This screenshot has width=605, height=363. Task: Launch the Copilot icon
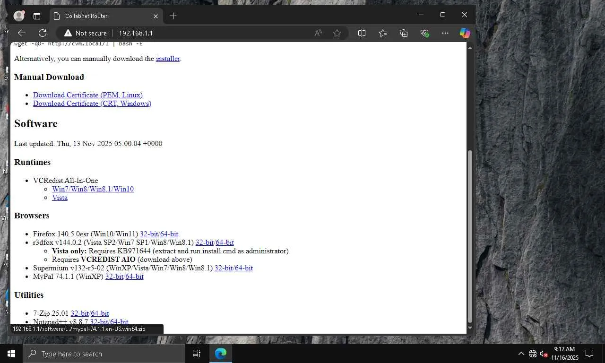click(465, 33)
